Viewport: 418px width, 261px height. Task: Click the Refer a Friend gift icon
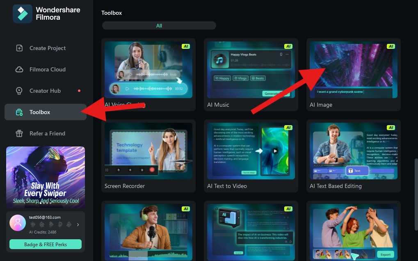click(19, 133)
